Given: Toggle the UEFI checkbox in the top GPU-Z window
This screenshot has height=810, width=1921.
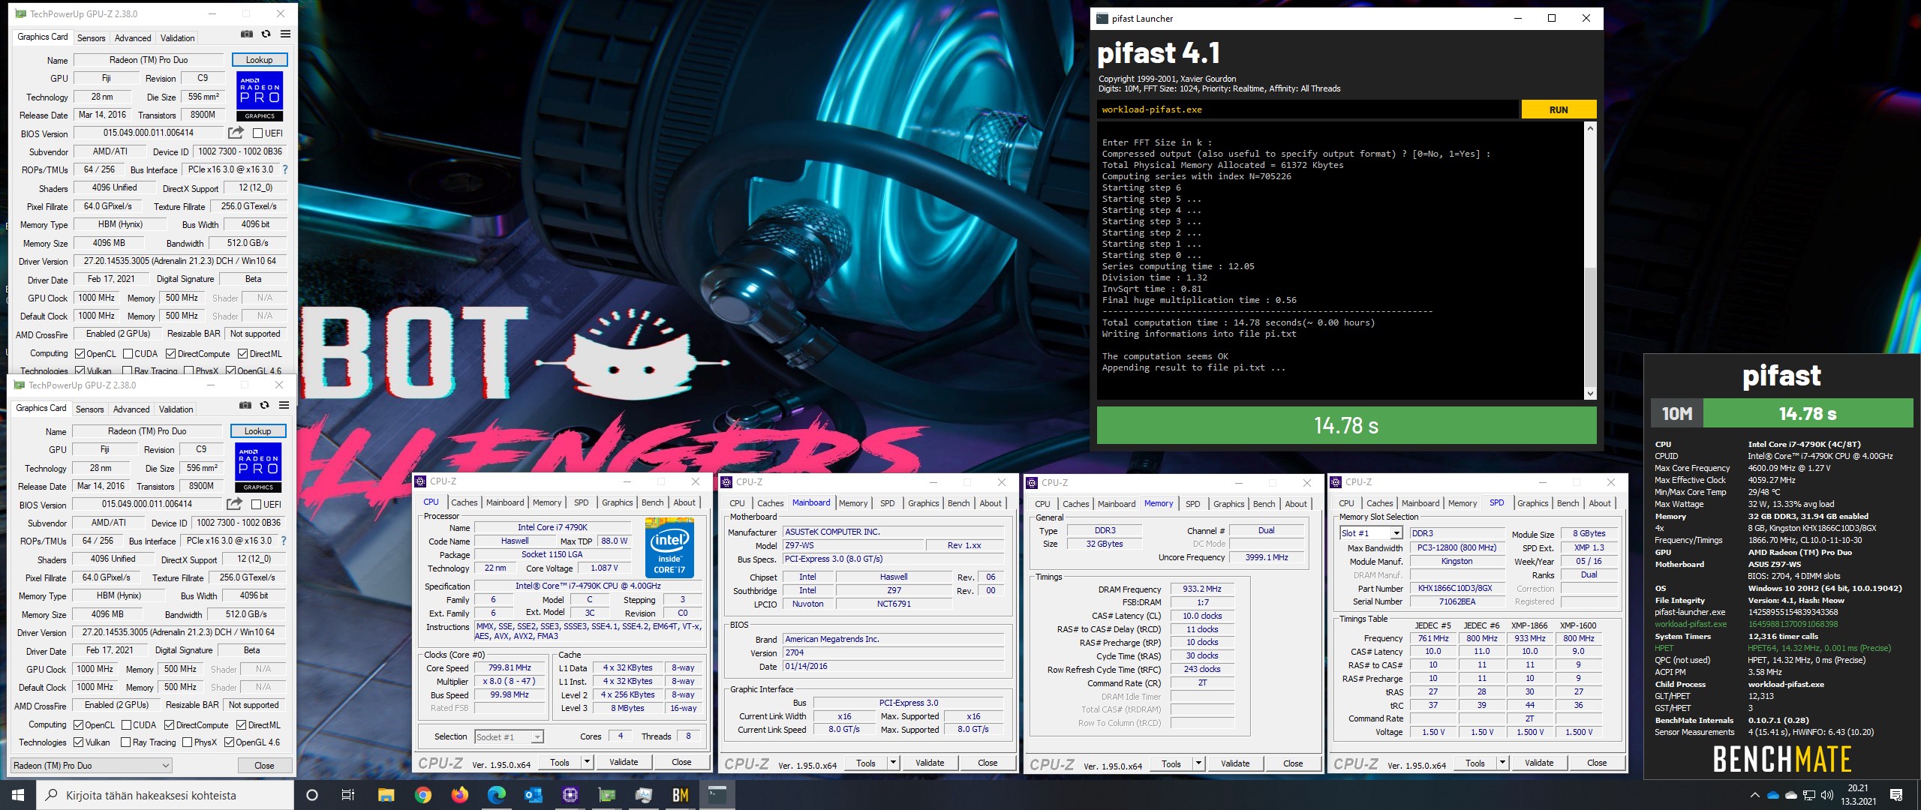Looking at the screenshot, I should 258,133.
